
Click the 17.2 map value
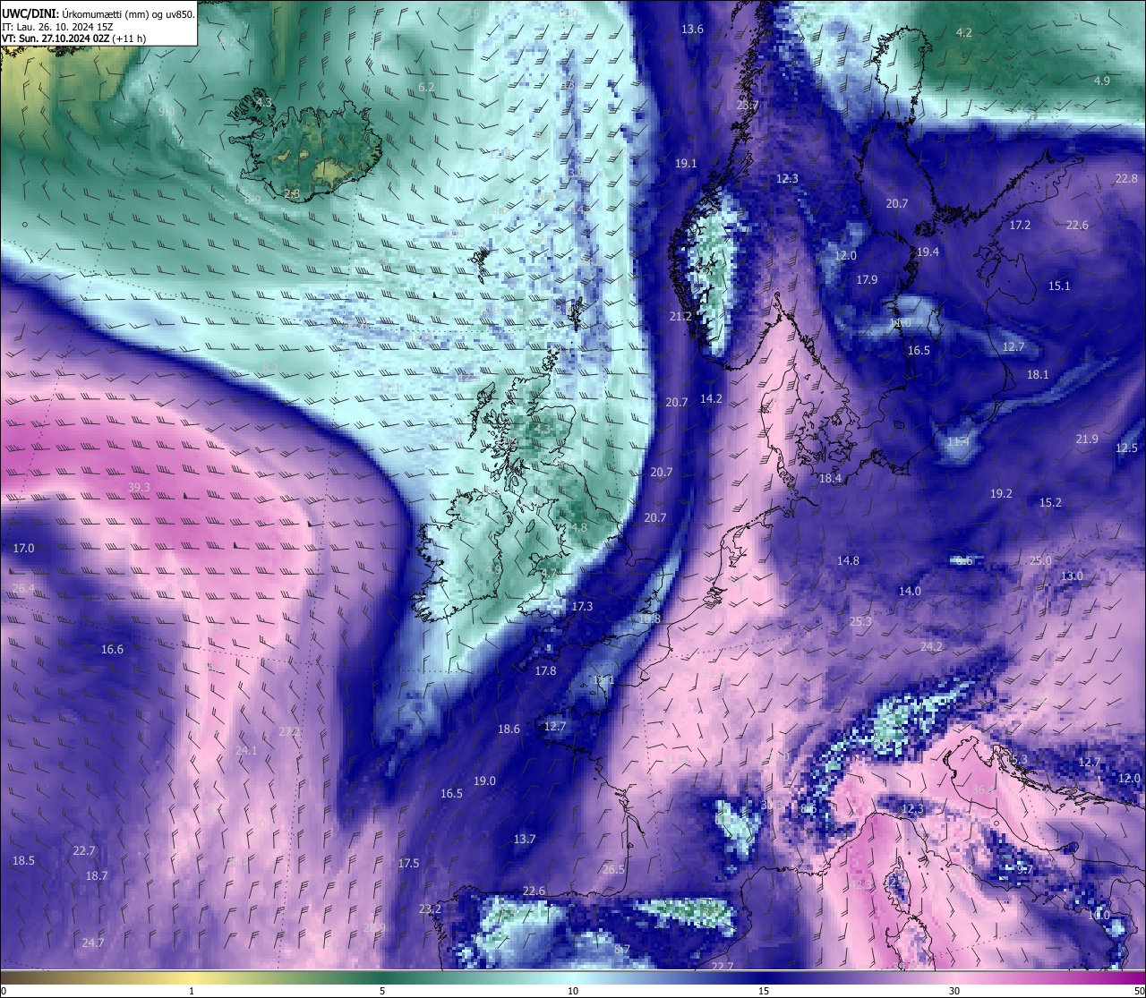1020,226
